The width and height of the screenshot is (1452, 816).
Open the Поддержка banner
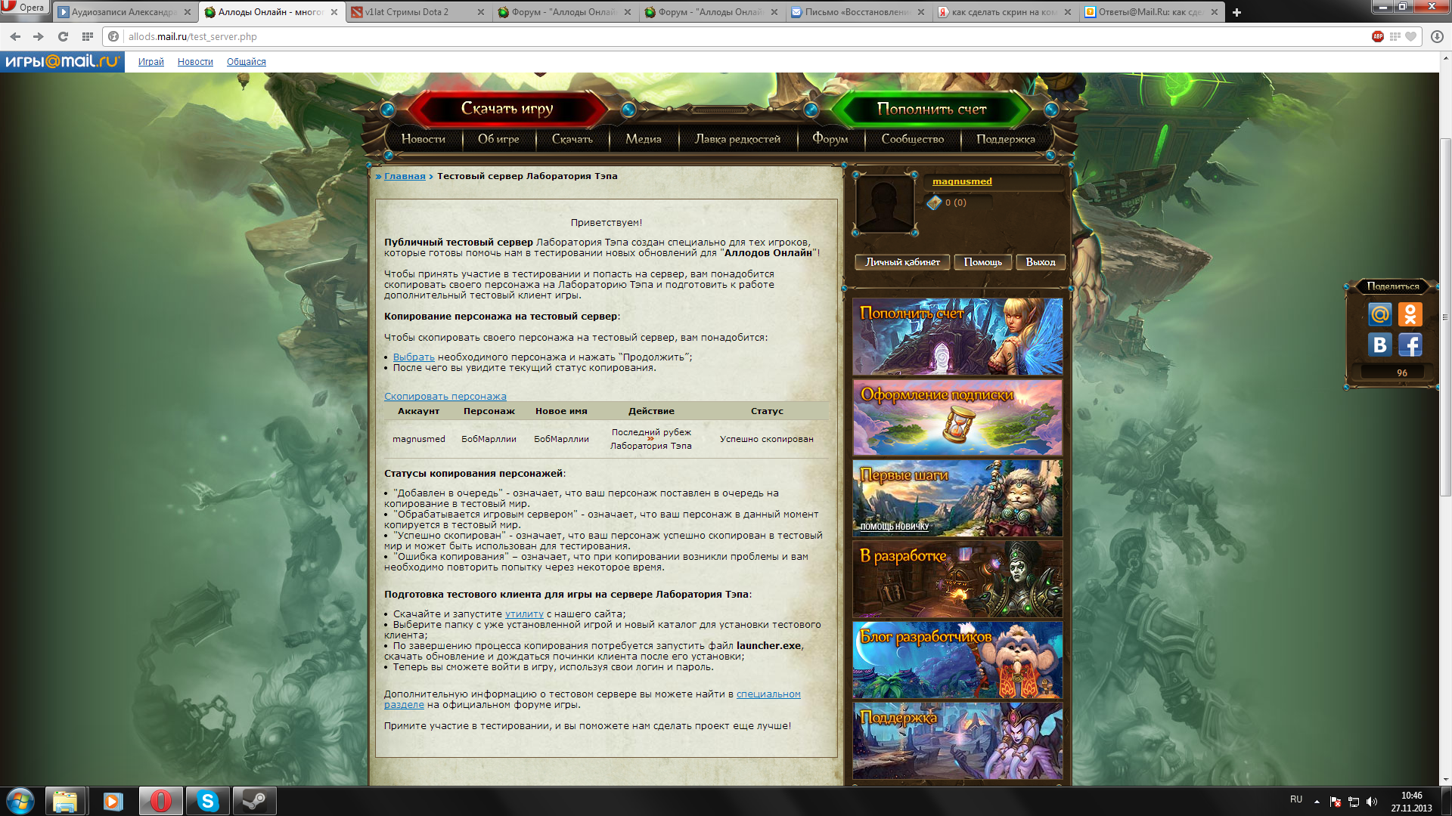(x=957, y=740)
